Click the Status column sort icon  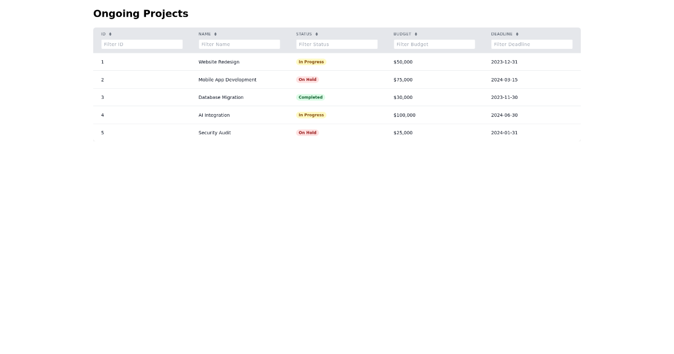coord(317,34)
